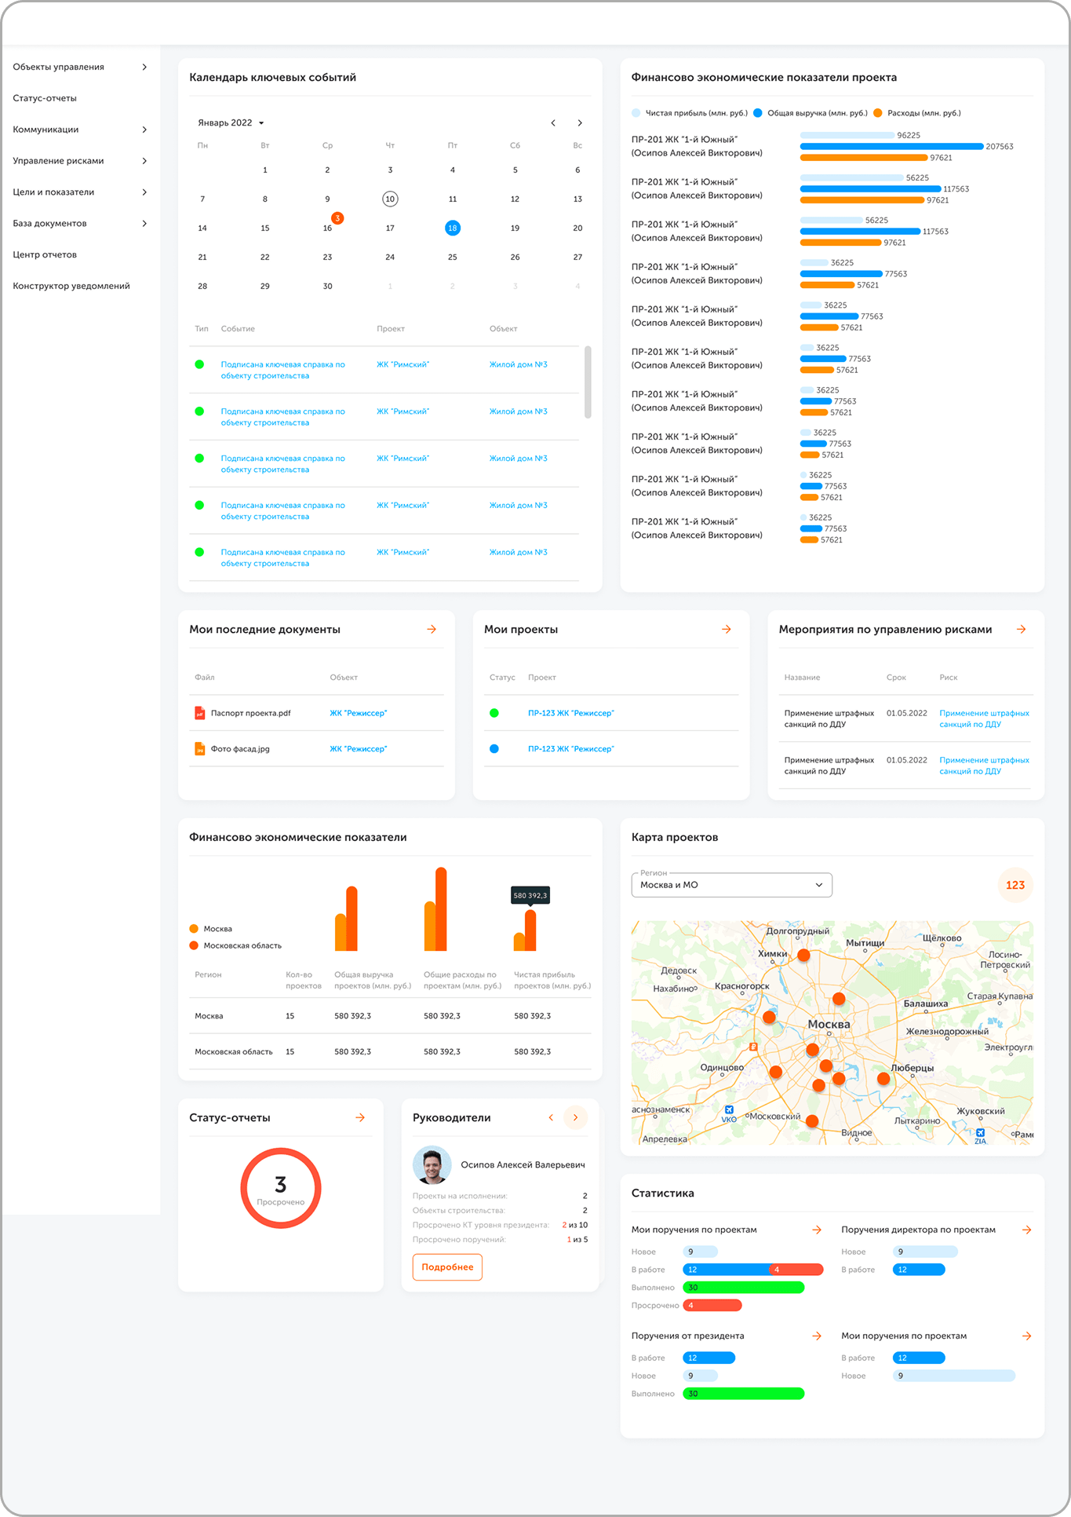
Task: Toggle Чистая прибыль legend item
Action: (689, 113)
